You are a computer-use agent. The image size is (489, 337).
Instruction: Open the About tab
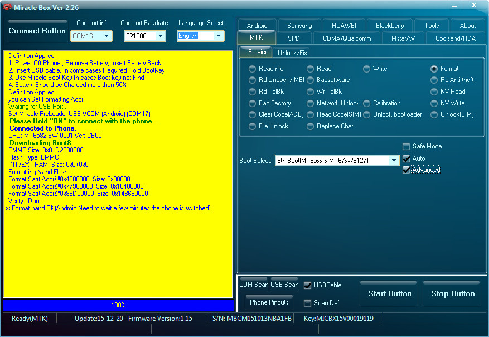(467, 26)
